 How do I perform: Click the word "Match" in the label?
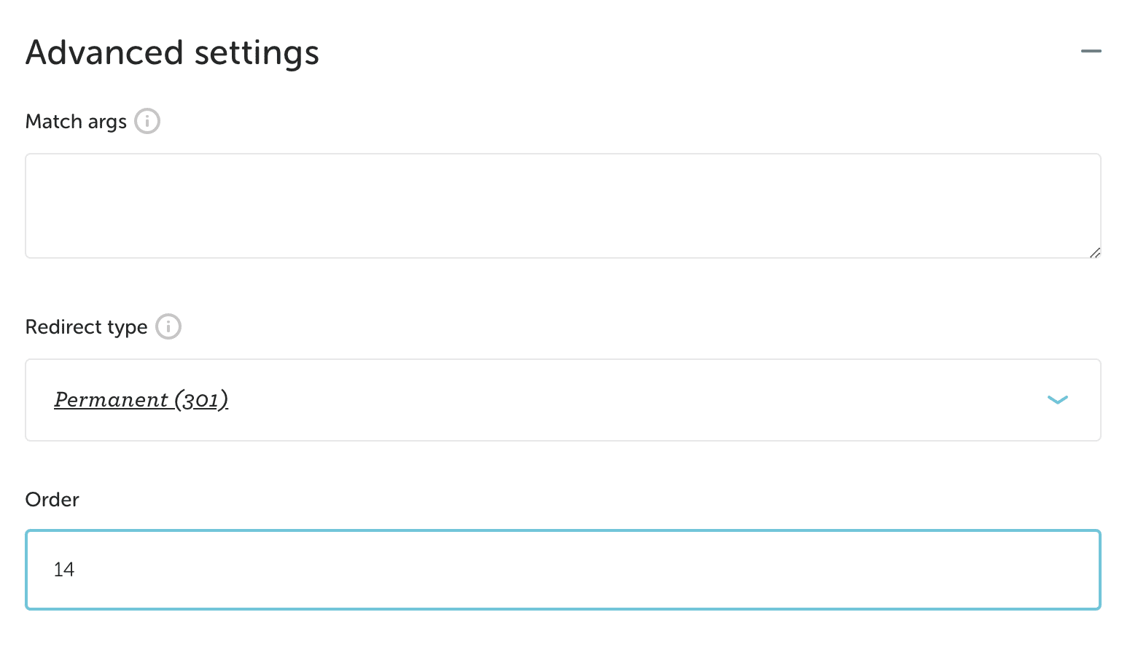(x=53, y=122)
